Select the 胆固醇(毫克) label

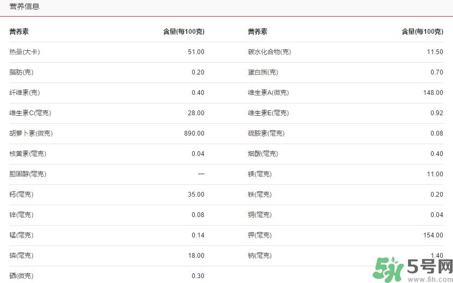[x=28, y=174]
